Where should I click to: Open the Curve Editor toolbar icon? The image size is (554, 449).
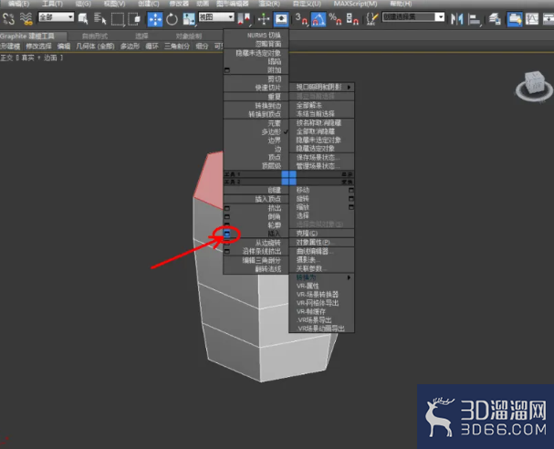[532, 19]
